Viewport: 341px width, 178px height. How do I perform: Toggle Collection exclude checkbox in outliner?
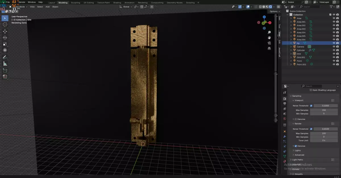tap(330, 15)
